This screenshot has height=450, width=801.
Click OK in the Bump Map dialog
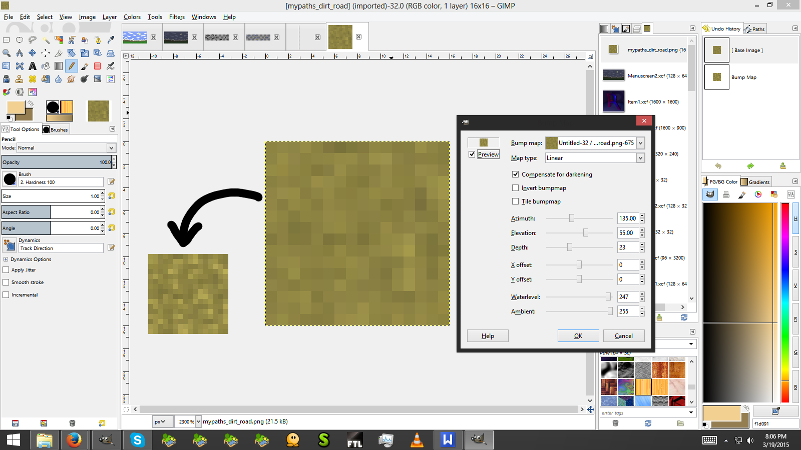578,336
